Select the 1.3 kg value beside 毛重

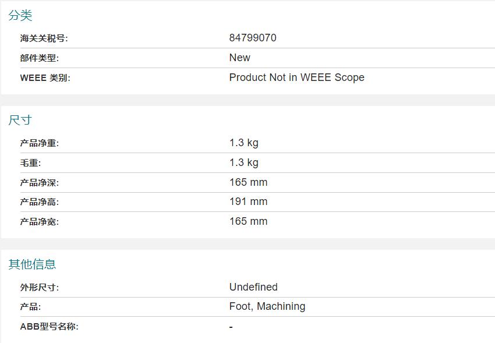click(x=243, y=162)
